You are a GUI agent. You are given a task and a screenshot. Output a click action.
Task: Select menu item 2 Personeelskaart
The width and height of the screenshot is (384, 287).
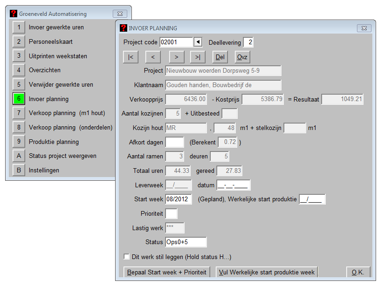(x=19, y=42)
